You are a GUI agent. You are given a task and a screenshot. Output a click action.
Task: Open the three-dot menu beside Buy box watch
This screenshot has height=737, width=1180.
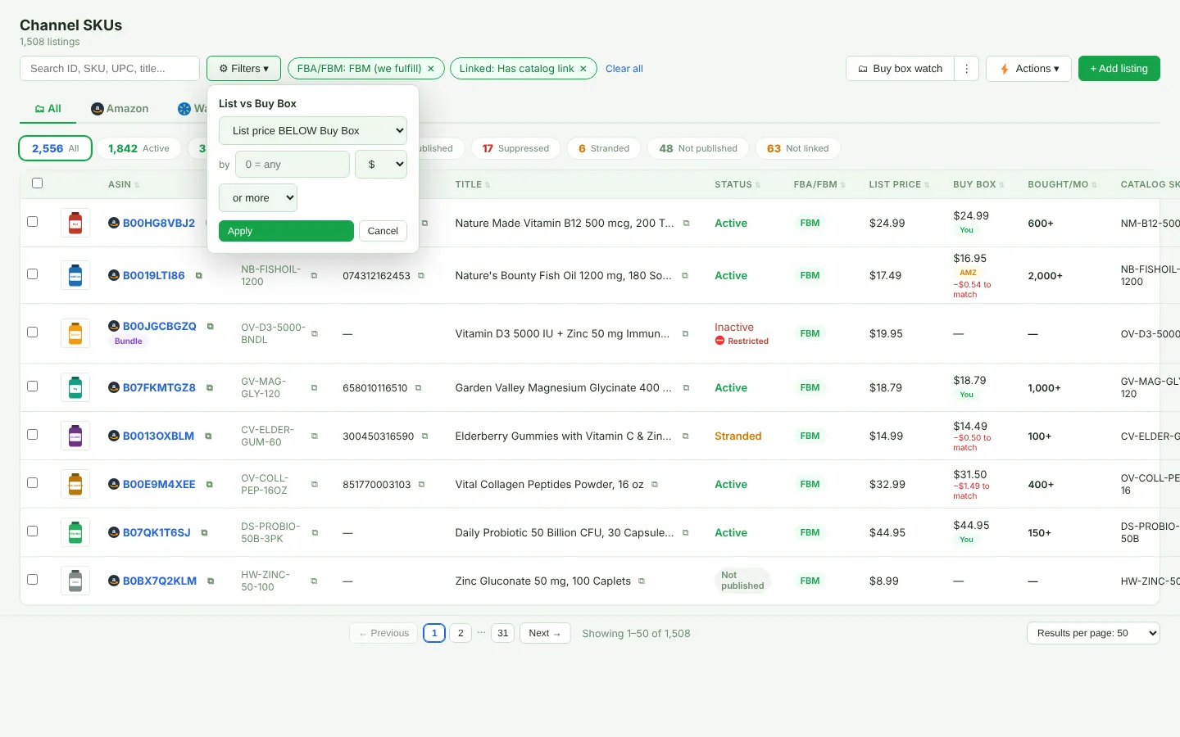point(967,69)
